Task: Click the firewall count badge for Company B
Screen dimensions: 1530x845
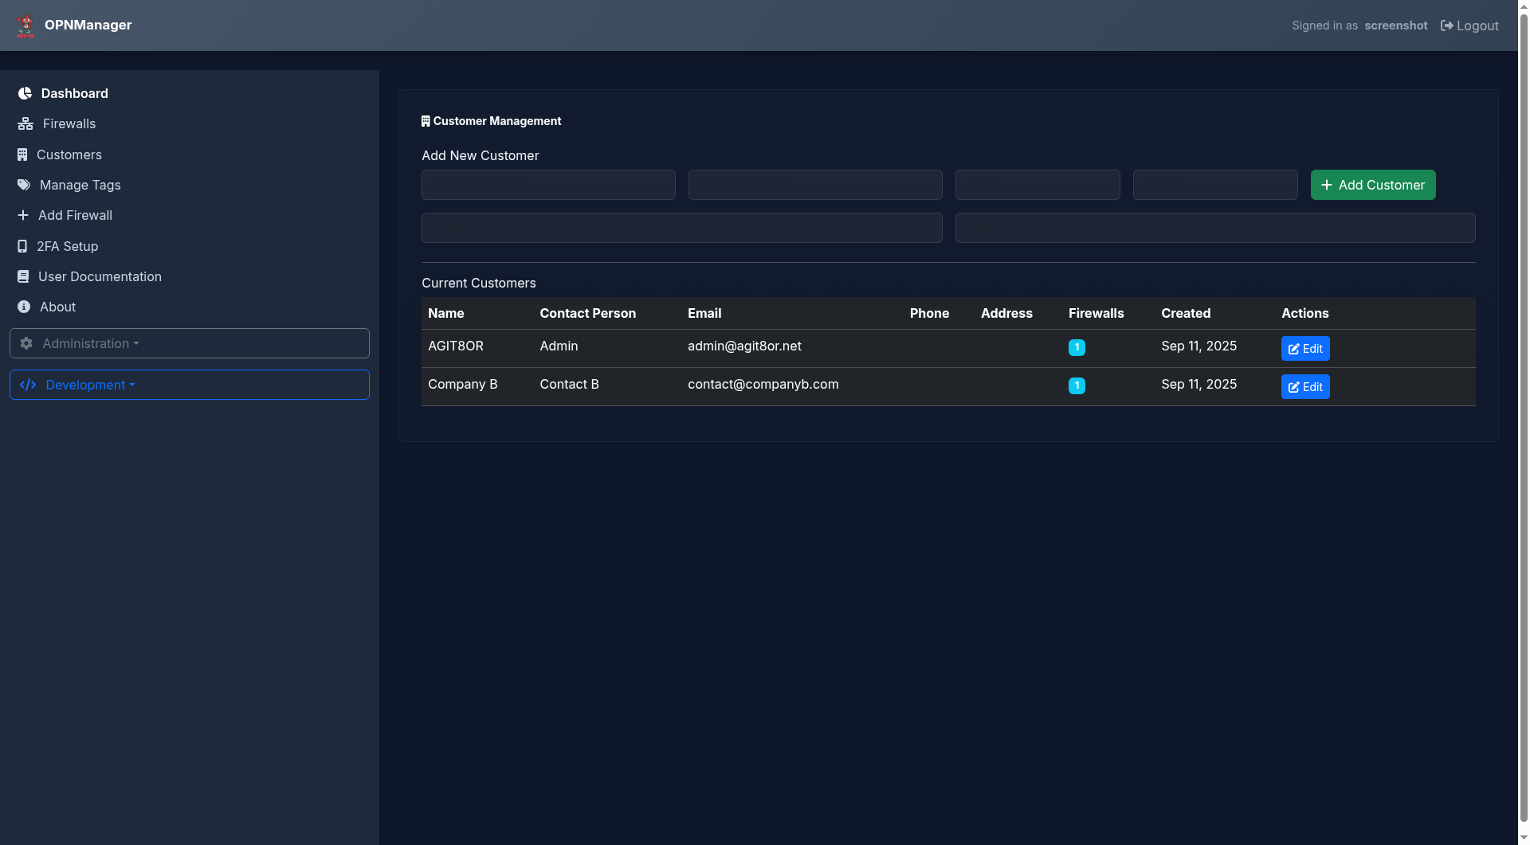Action: tap(1076, 385)
